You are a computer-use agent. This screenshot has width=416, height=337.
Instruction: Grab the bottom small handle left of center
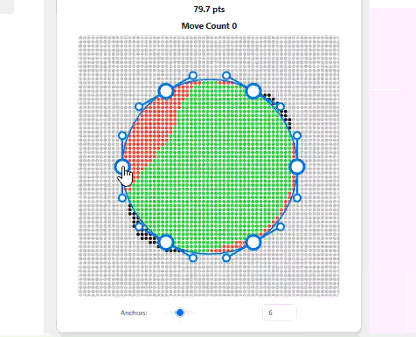(x=193, y=258)
